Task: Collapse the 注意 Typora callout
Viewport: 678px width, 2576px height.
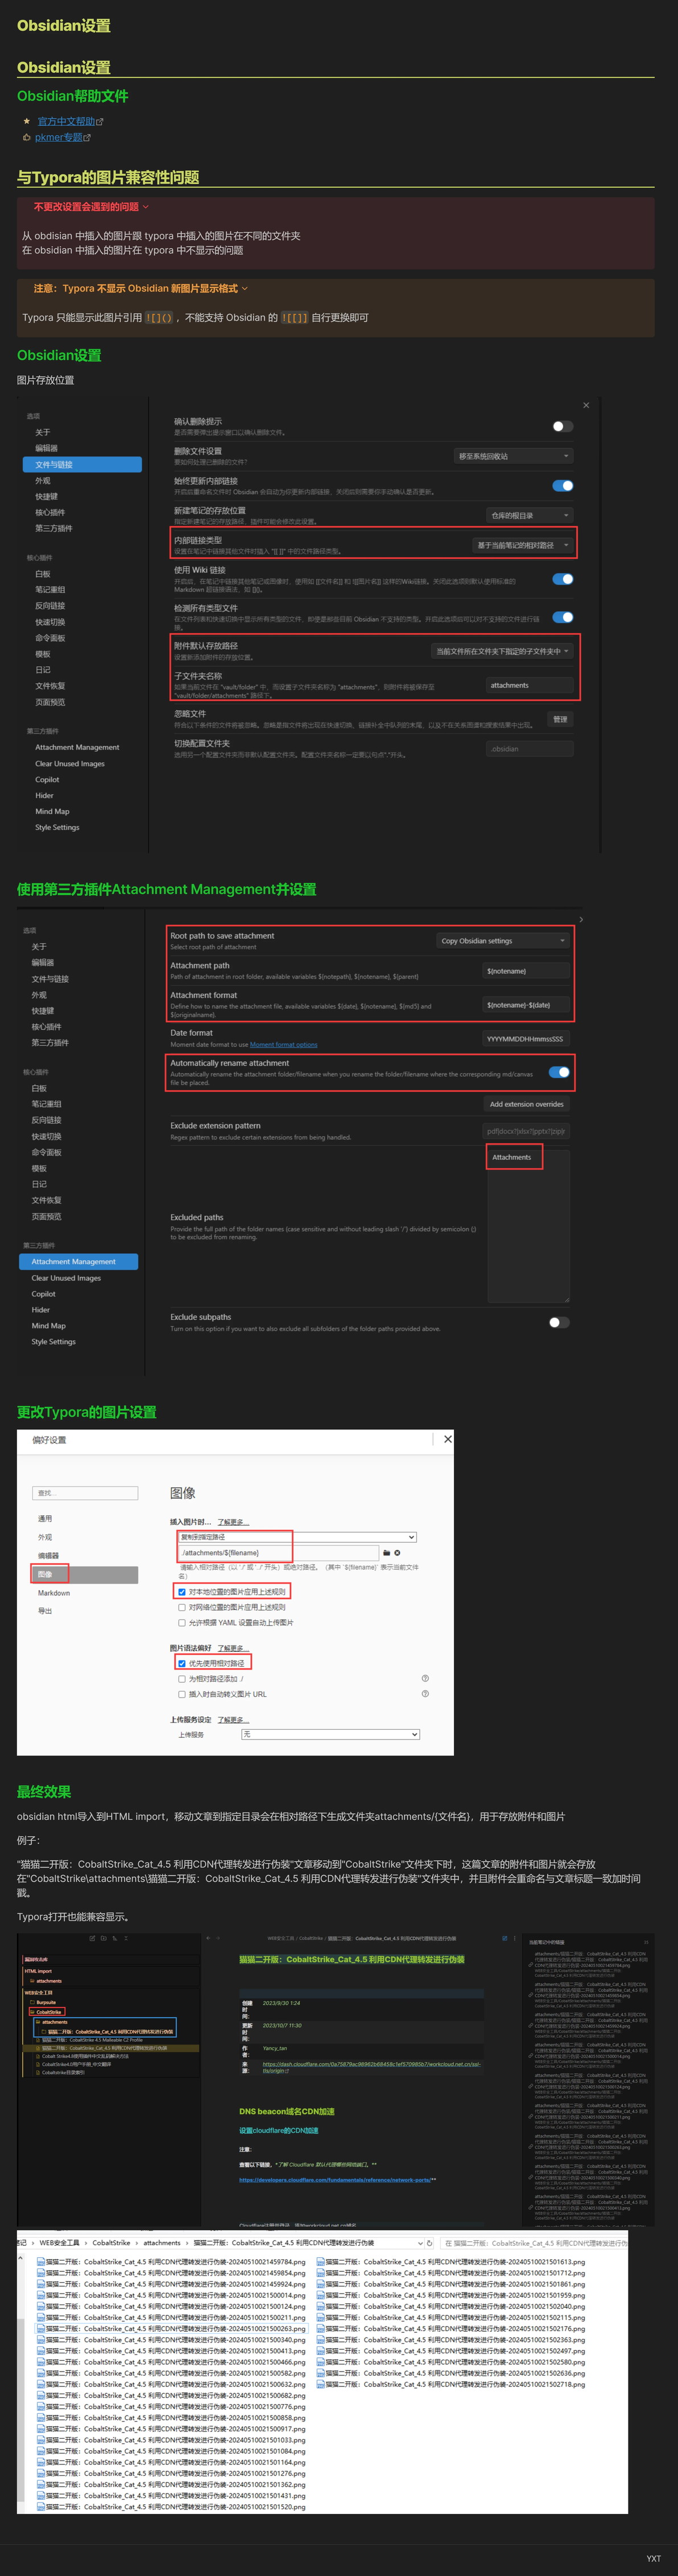Action: 245,289
